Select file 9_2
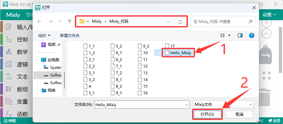The height and width of the screenshot is (124, 283). 143,46
